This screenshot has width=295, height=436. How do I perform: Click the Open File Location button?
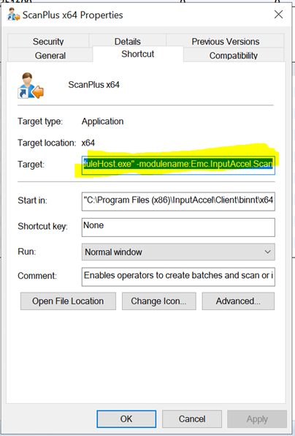click(68, 301)
